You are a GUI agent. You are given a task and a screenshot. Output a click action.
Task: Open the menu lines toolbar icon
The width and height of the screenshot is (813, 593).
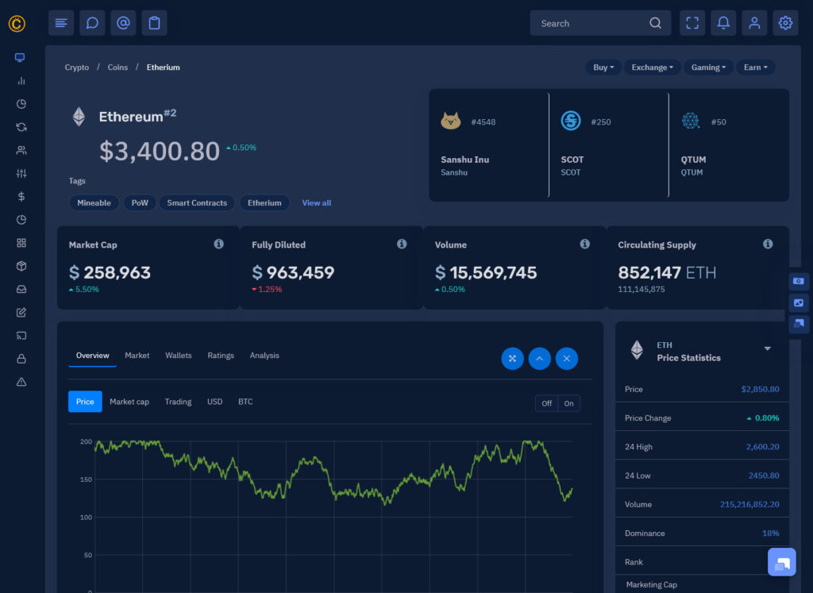61,23
